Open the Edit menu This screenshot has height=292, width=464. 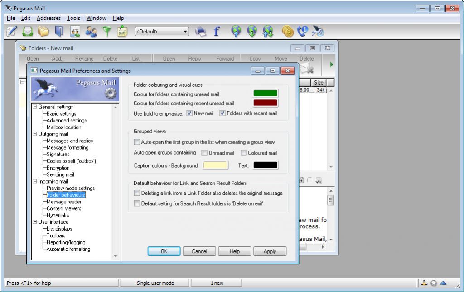coord(26,18)
